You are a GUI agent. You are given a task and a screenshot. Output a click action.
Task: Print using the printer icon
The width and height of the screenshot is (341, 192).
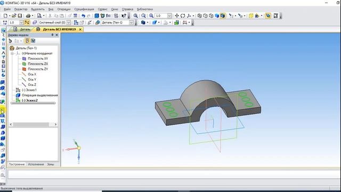[x=28, y=15]
